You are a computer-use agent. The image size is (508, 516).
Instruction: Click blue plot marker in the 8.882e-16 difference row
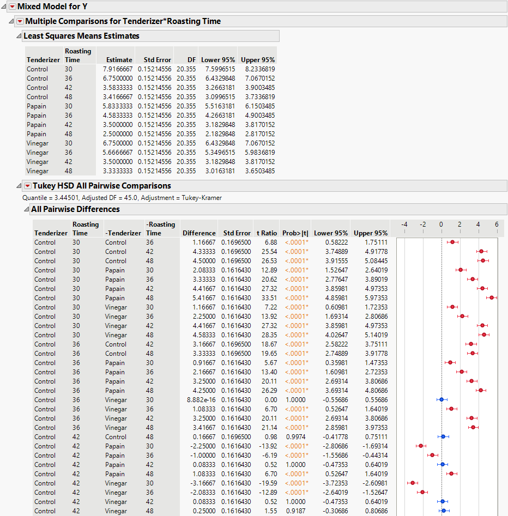click(x=442, y=399)
